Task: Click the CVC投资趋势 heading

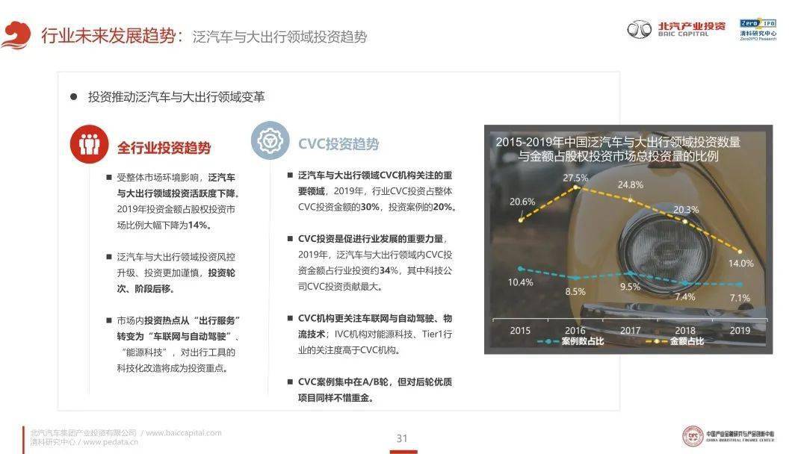Action: pos(338,144)
